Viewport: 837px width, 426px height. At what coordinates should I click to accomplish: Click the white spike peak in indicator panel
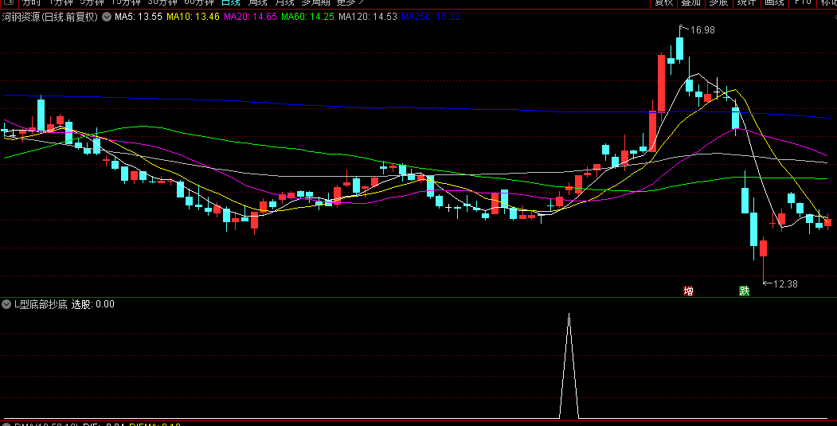[569, 315]
